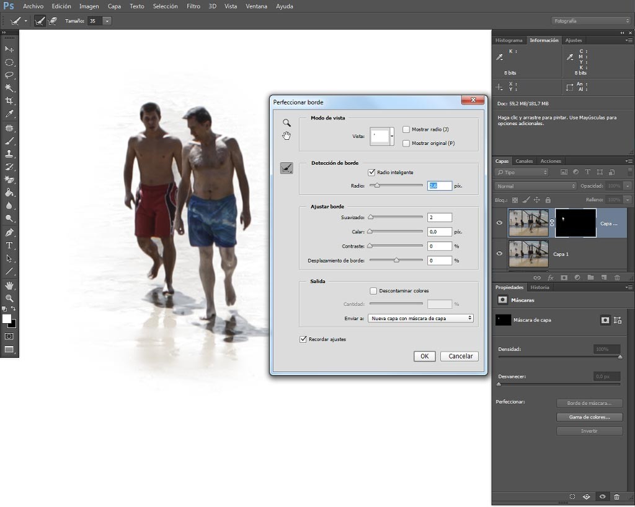Switch to the Historia tab
This screenshot has width=635, height=507.
[540, 287]
